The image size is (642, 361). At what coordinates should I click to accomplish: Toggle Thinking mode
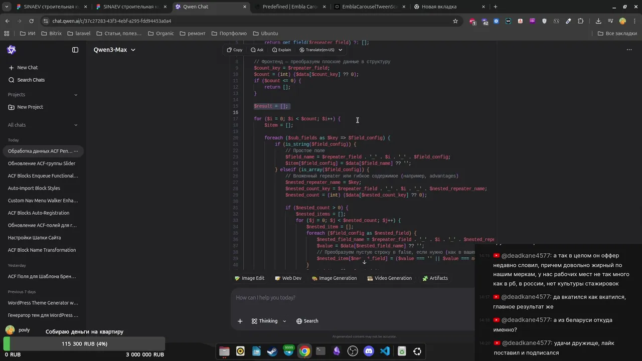click(264, 321)
